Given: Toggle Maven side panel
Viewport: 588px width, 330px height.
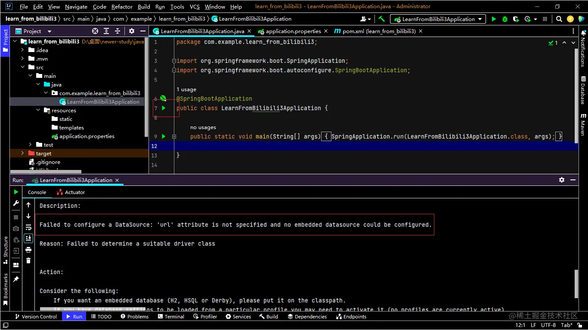Looking at the screenshot, I should [583, 124].
